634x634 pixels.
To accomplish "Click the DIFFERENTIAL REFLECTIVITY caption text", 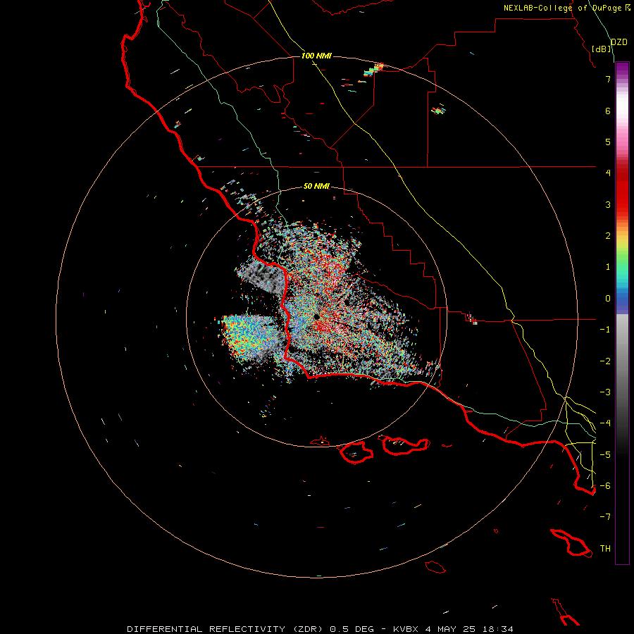I will [206, 629].
